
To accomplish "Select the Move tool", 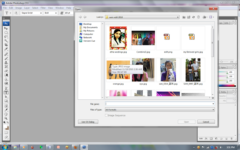I will 6,28.
